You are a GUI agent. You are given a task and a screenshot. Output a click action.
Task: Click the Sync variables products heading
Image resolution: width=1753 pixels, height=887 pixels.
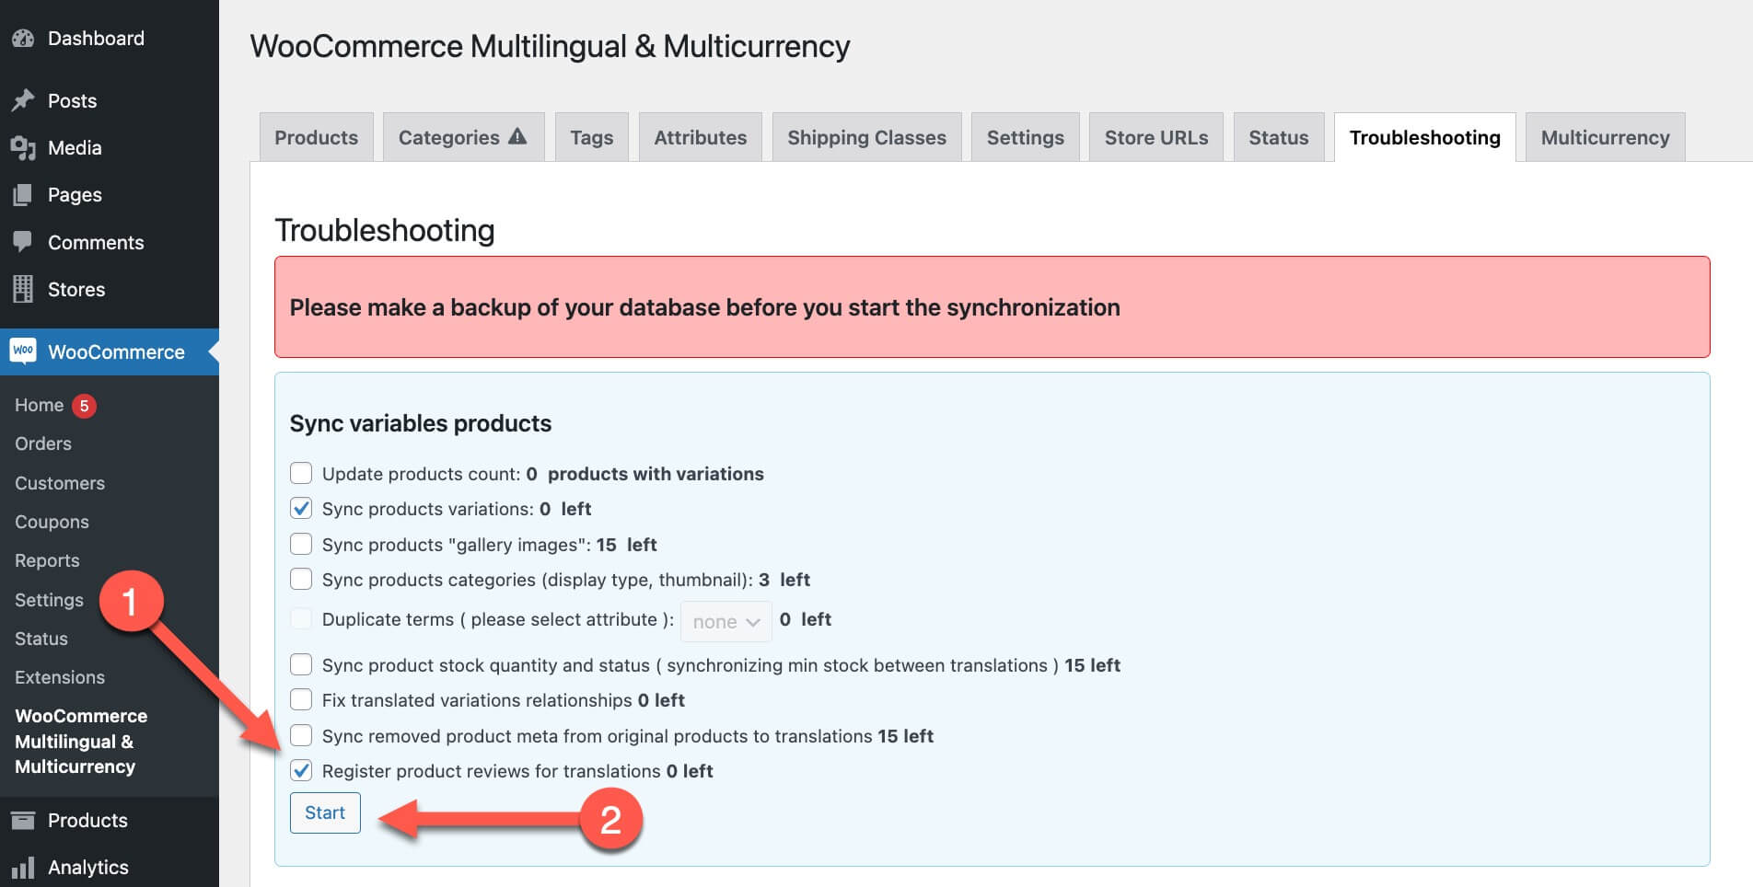tap(421, 423)
